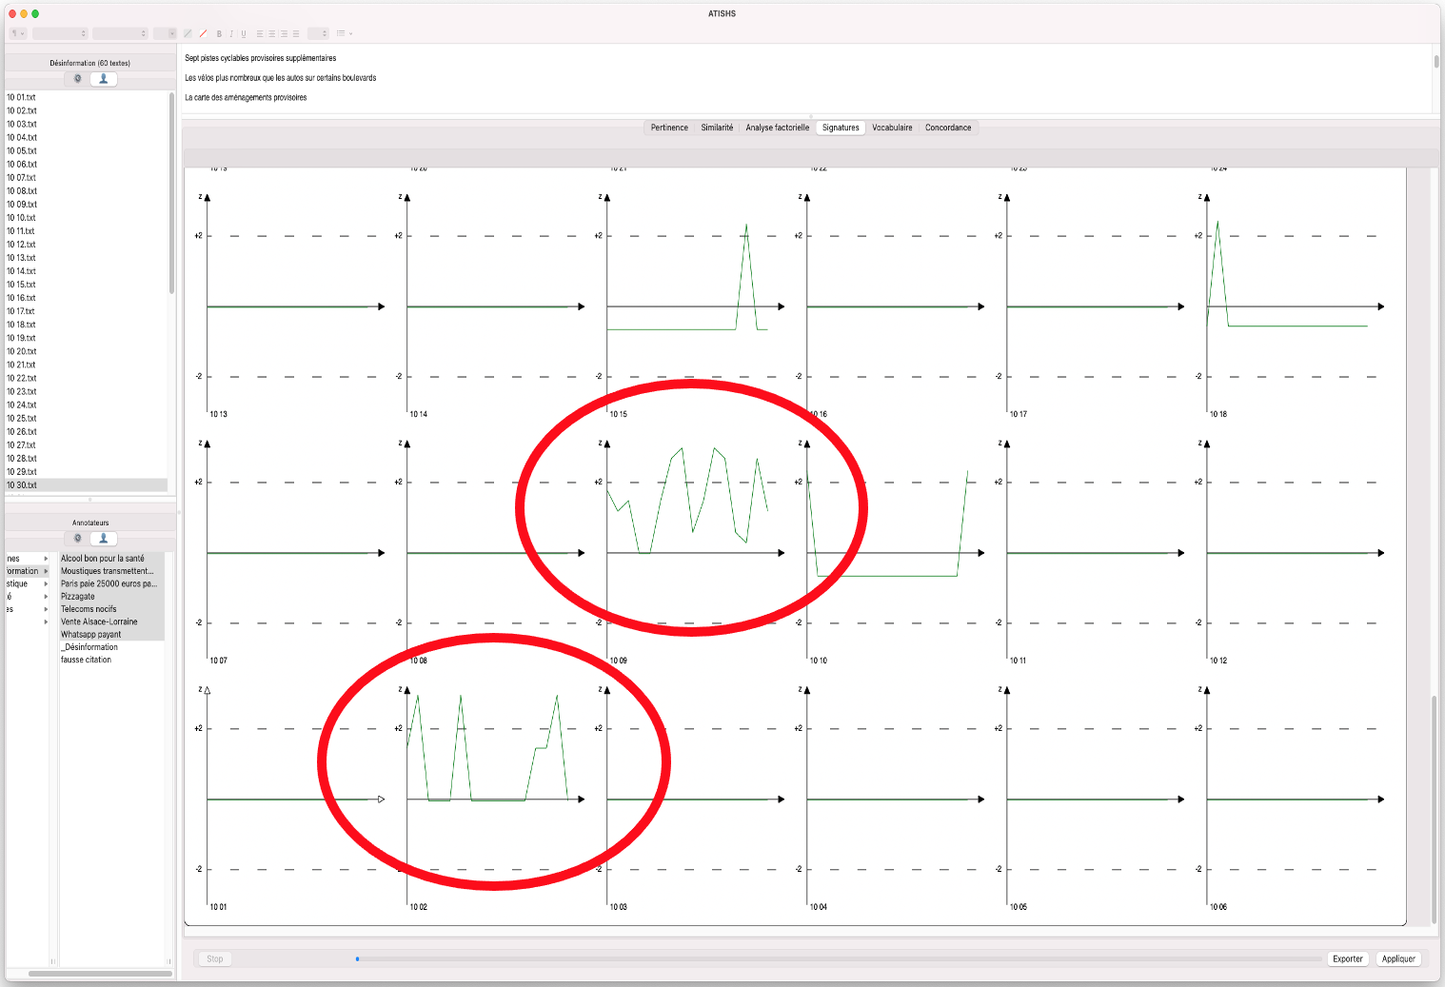The width and height of the screenshot is (1445, 987).
Task: Open gear settings in the Désinformation panel
Action: (x=78, y=79)
